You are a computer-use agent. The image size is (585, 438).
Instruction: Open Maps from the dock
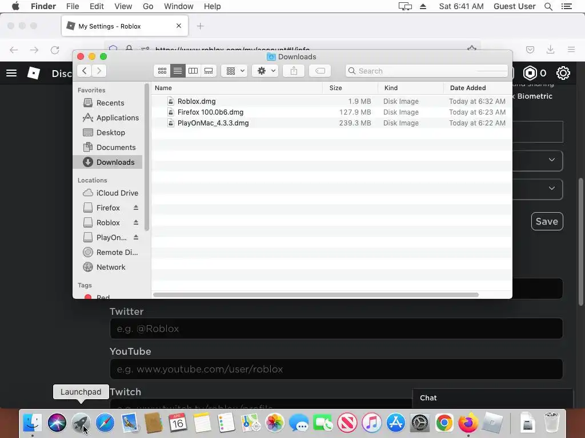250,423
